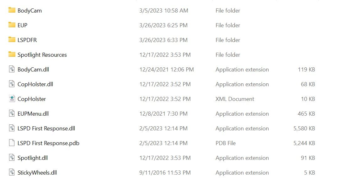Select the Spotlight Resources folder name

(42, 55)
